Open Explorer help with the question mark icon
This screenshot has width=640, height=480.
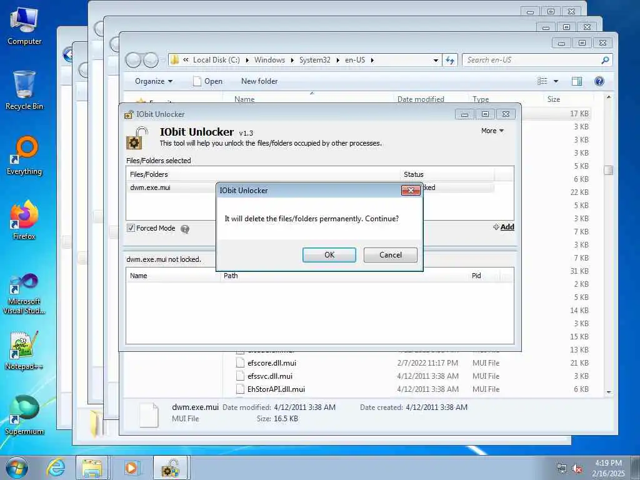coord(599,81)
